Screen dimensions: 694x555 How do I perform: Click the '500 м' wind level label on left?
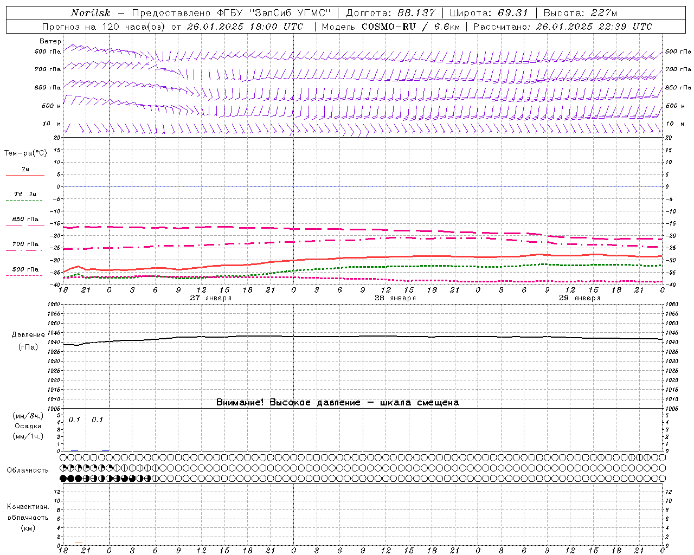coord(52,106)
